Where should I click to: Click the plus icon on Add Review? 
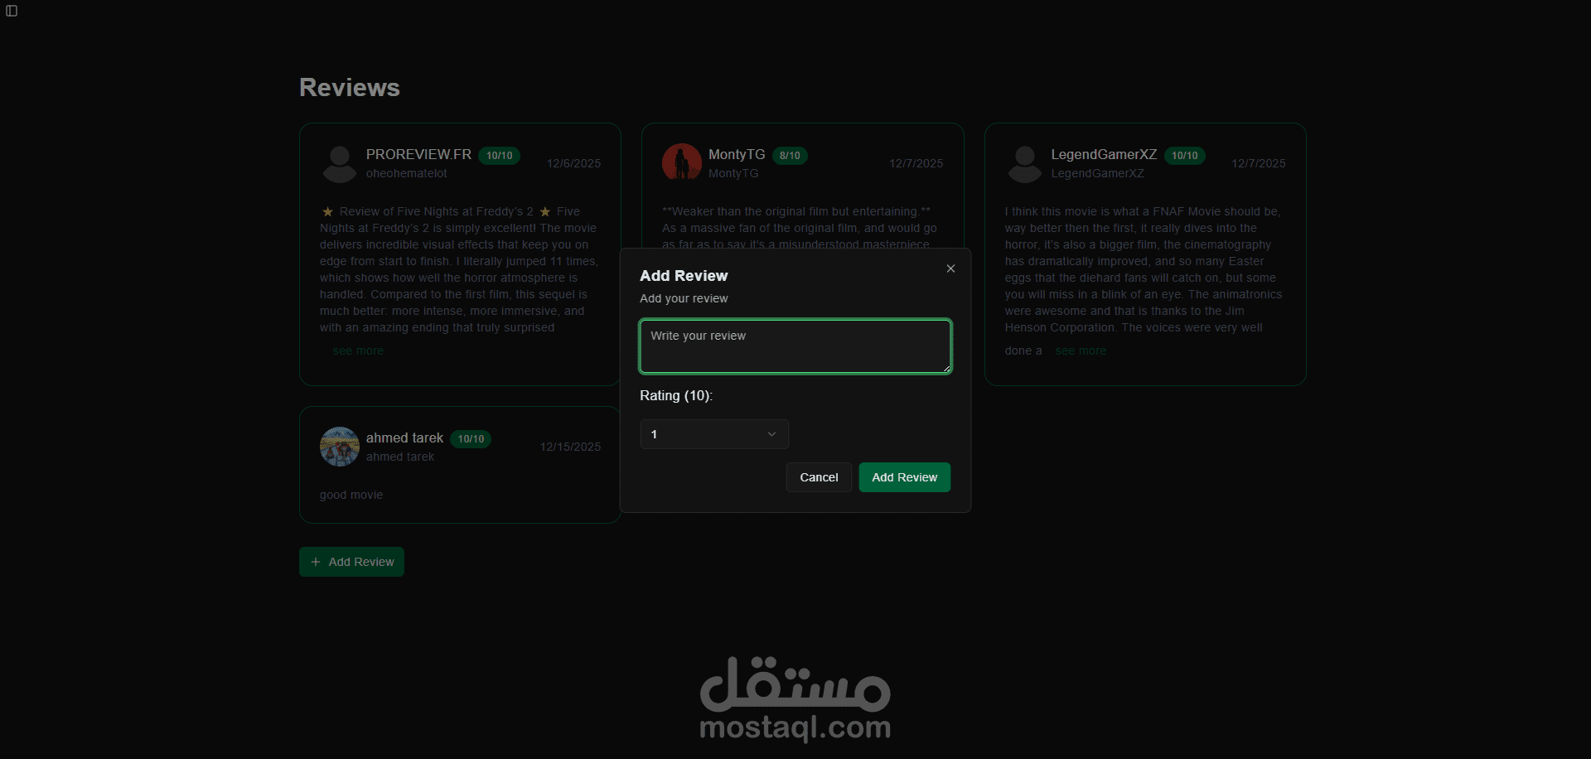tap(316, 562)
